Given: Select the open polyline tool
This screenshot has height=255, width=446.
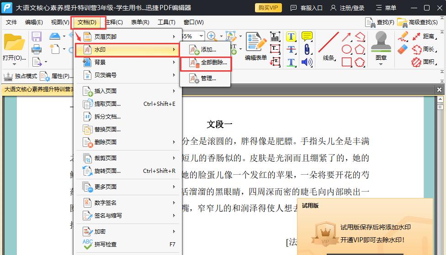Looking at the screenshot, I should (x=360, y=36).
